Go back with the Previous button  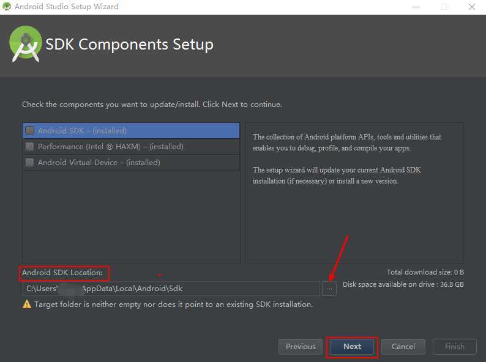(x=301, y=347)
